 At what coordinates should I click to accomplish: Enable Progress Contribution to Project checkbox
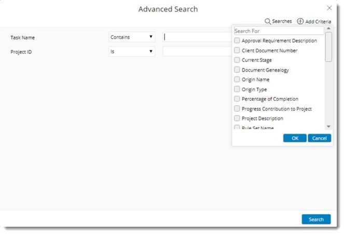pos(237,109)
